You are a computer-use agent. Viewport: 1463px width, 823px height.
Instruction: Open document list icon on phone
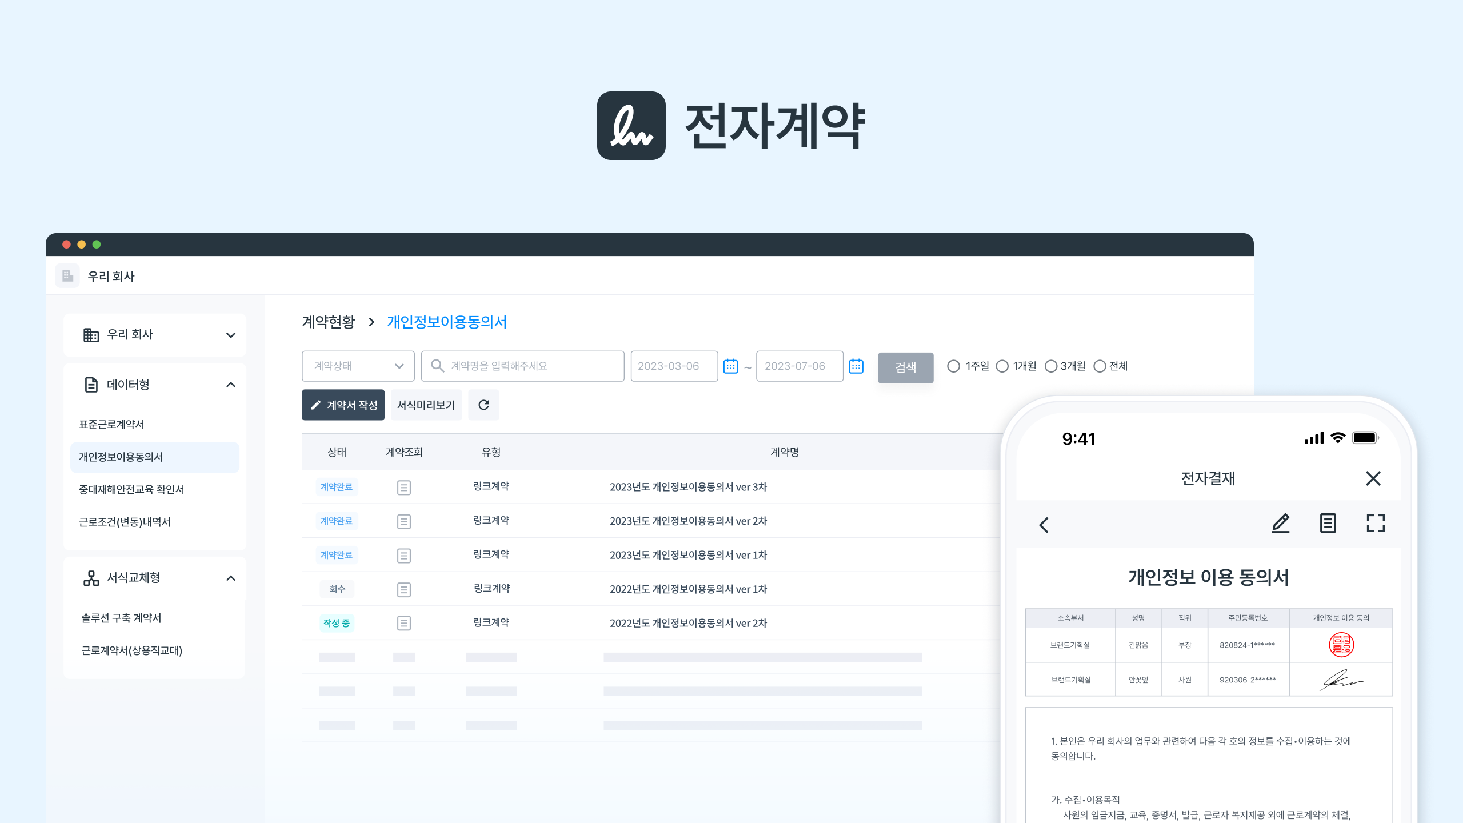point(1328,524)
